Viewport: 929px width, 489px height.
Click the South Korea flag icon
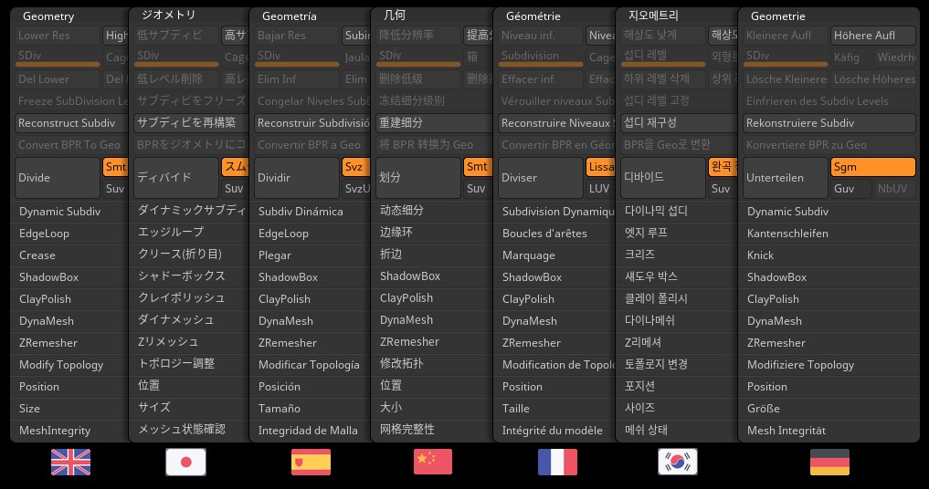click(x=678, y=462)
